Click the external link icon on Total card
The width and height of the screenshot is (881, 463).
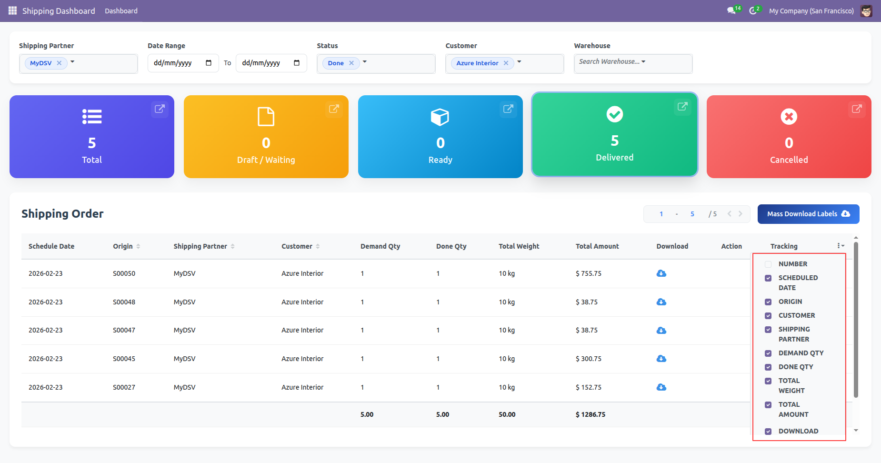(160, 109)
